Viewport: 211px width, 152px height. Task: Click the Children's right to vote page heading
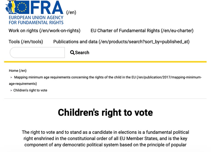[105, 113]
